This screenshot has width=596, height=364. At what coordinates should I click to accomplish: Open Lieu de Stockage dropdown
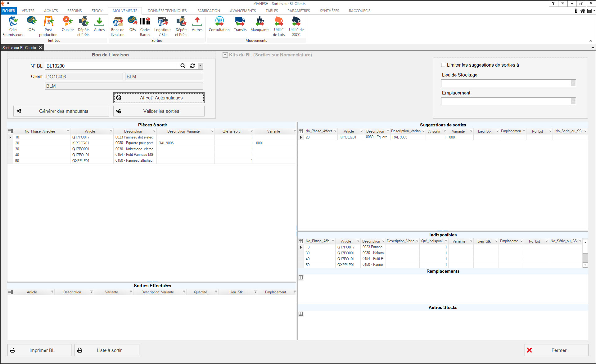(x=573, y=83)
